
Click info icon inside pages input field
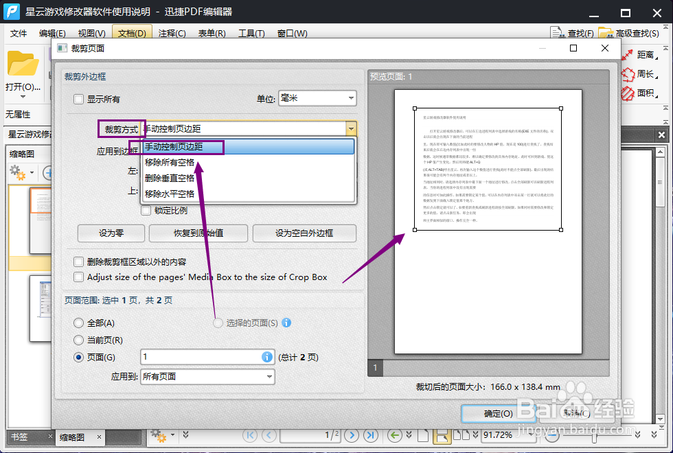click(x=266, y=357)
